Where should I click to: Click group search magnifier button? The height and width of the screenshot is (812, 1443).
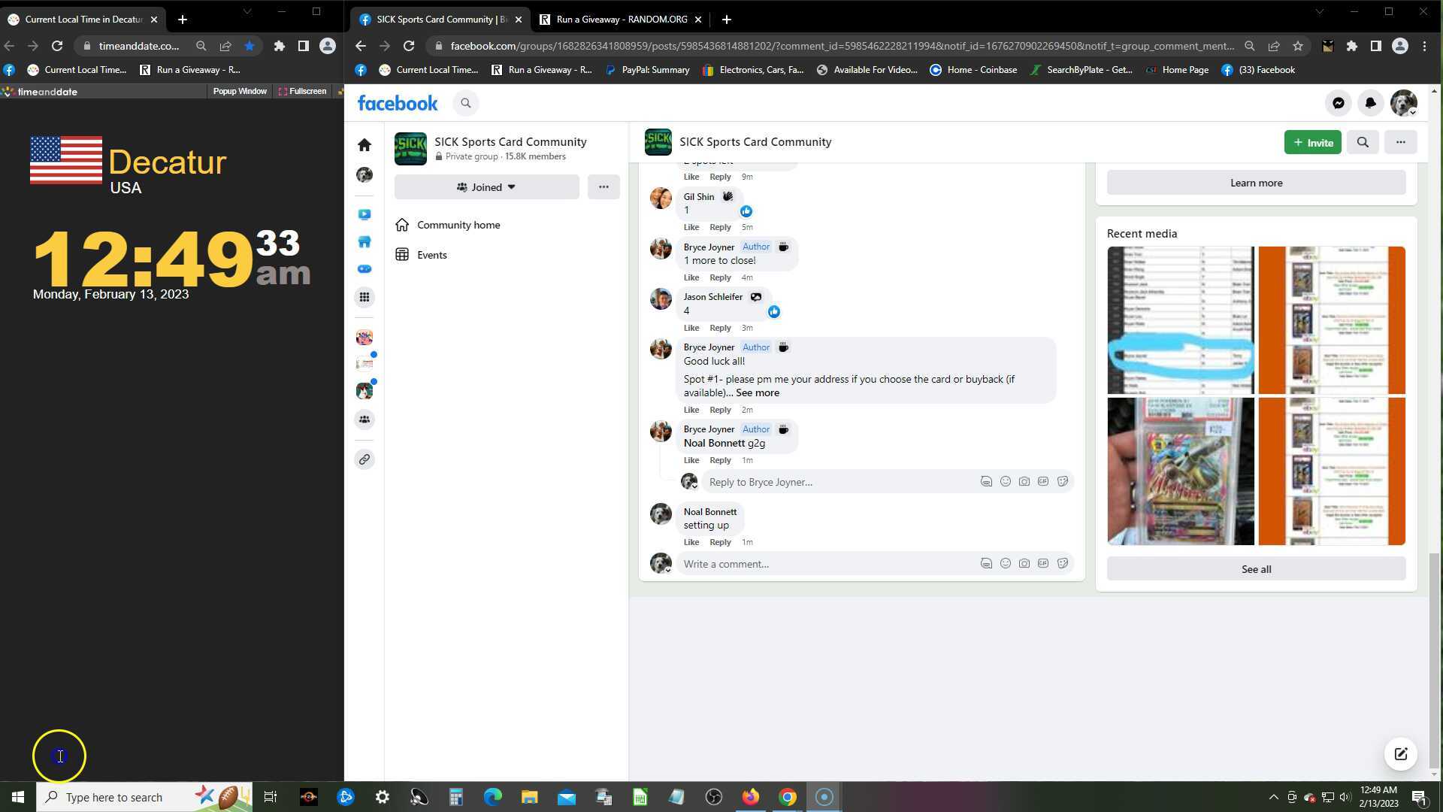(1363, 142)
